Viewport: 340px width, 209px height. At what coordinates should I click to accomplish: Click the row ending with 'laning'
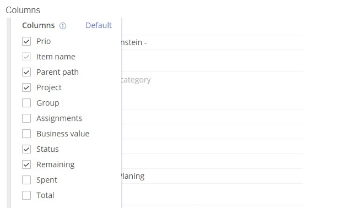[x=212, y=176]
